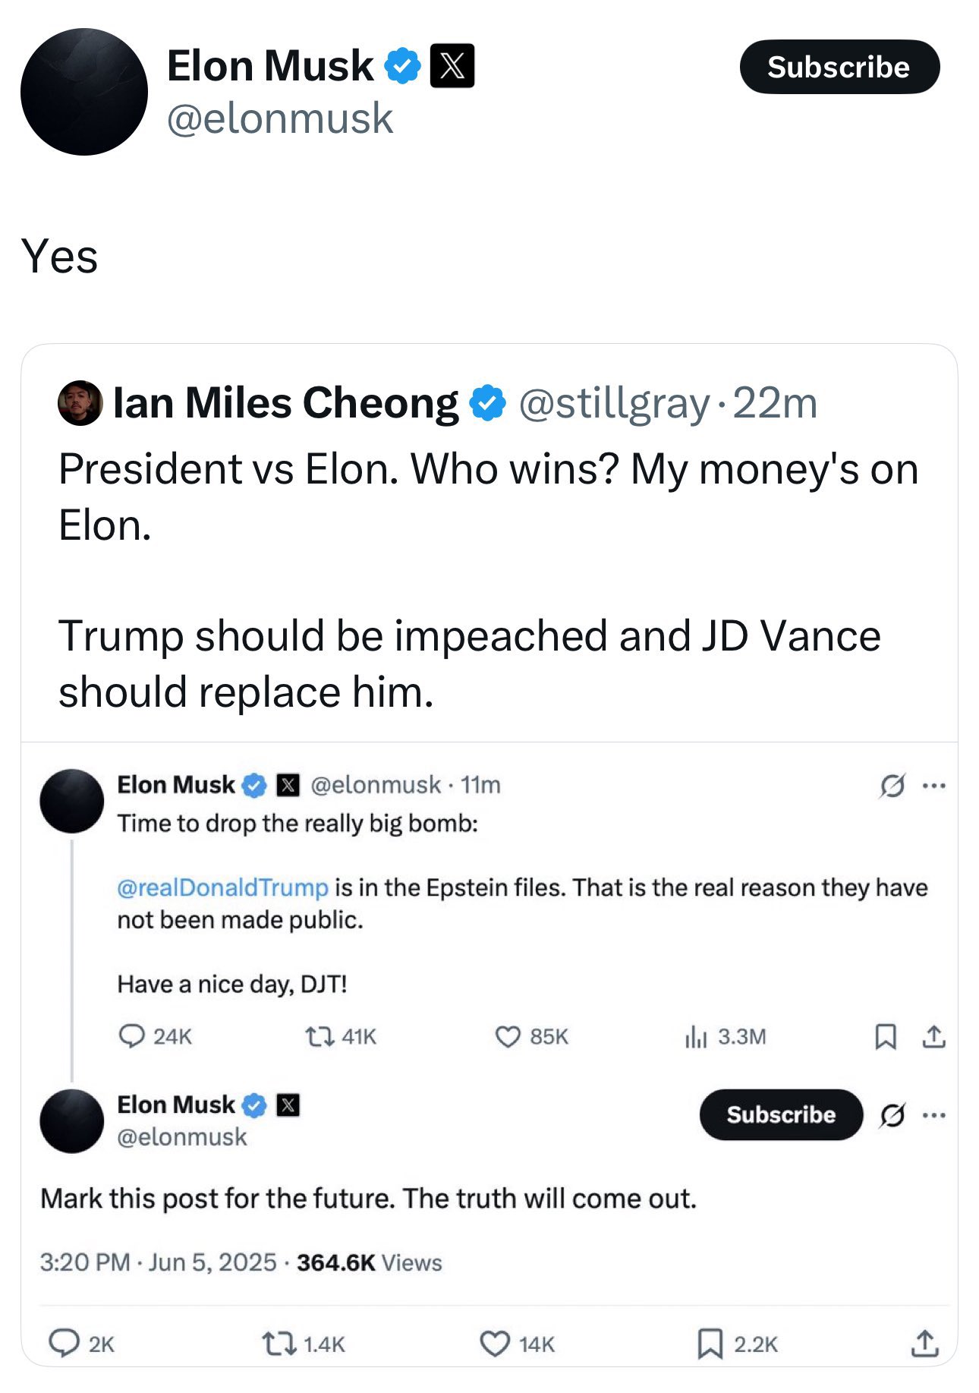Click the blue verified badge beside Elon Musk
Screen dimensions: 979x1393
tap(402, 66)
